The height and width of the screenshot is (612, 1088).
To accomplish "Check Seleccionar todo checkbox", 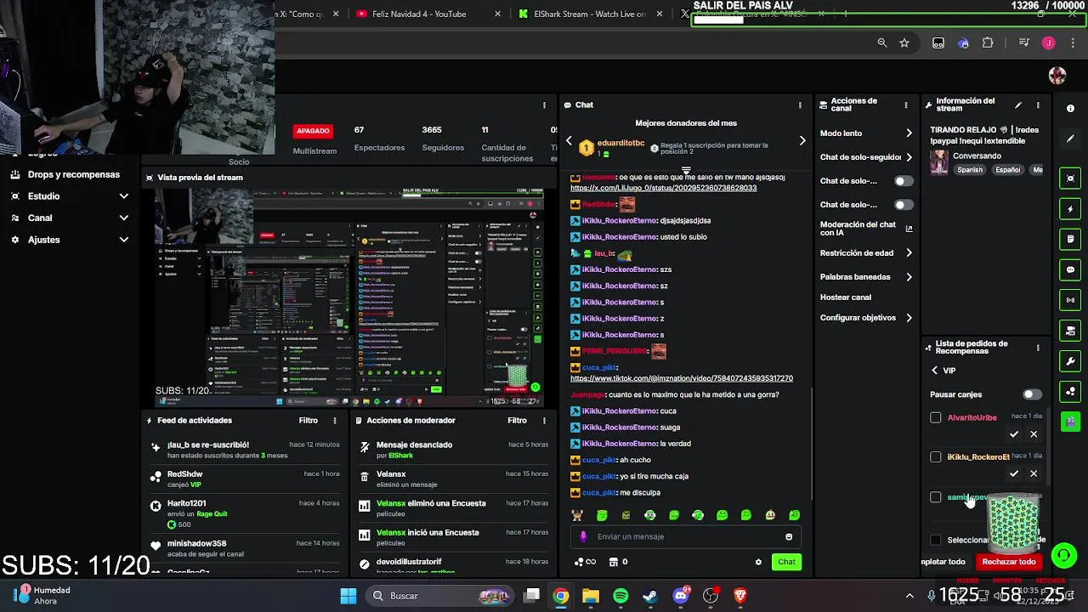I will pyautogui.click(x=936, y=540).
